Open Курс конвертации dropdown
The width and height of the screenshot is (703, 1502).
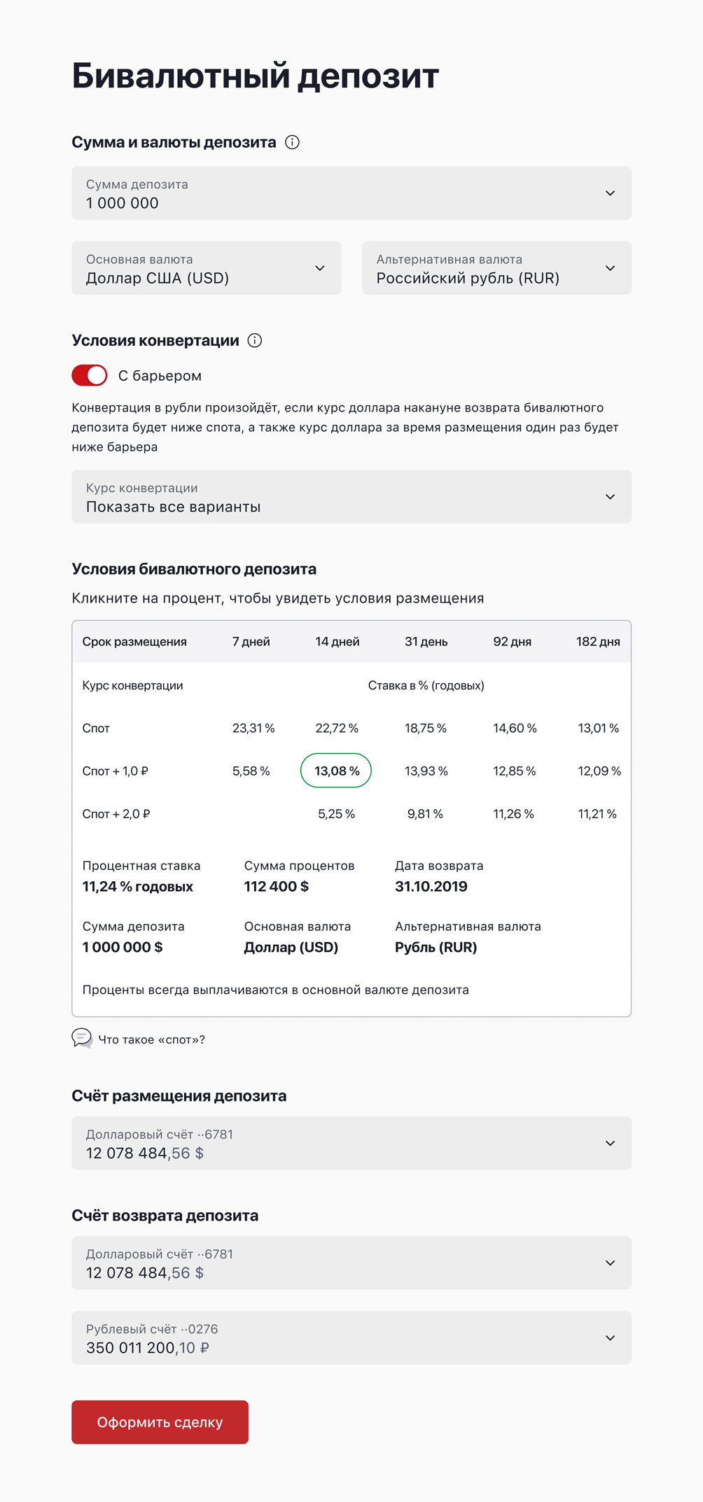pos(351,497)
